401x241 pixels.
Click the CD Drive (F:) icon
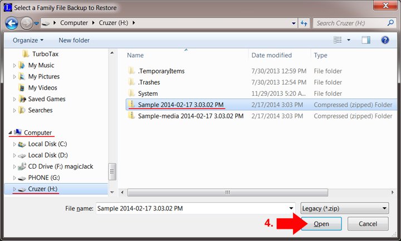coord(22,166)
